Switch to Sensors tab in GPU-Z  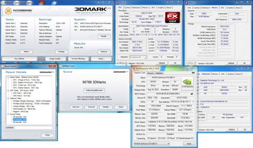pyautogui.click(x=150, y=73)
